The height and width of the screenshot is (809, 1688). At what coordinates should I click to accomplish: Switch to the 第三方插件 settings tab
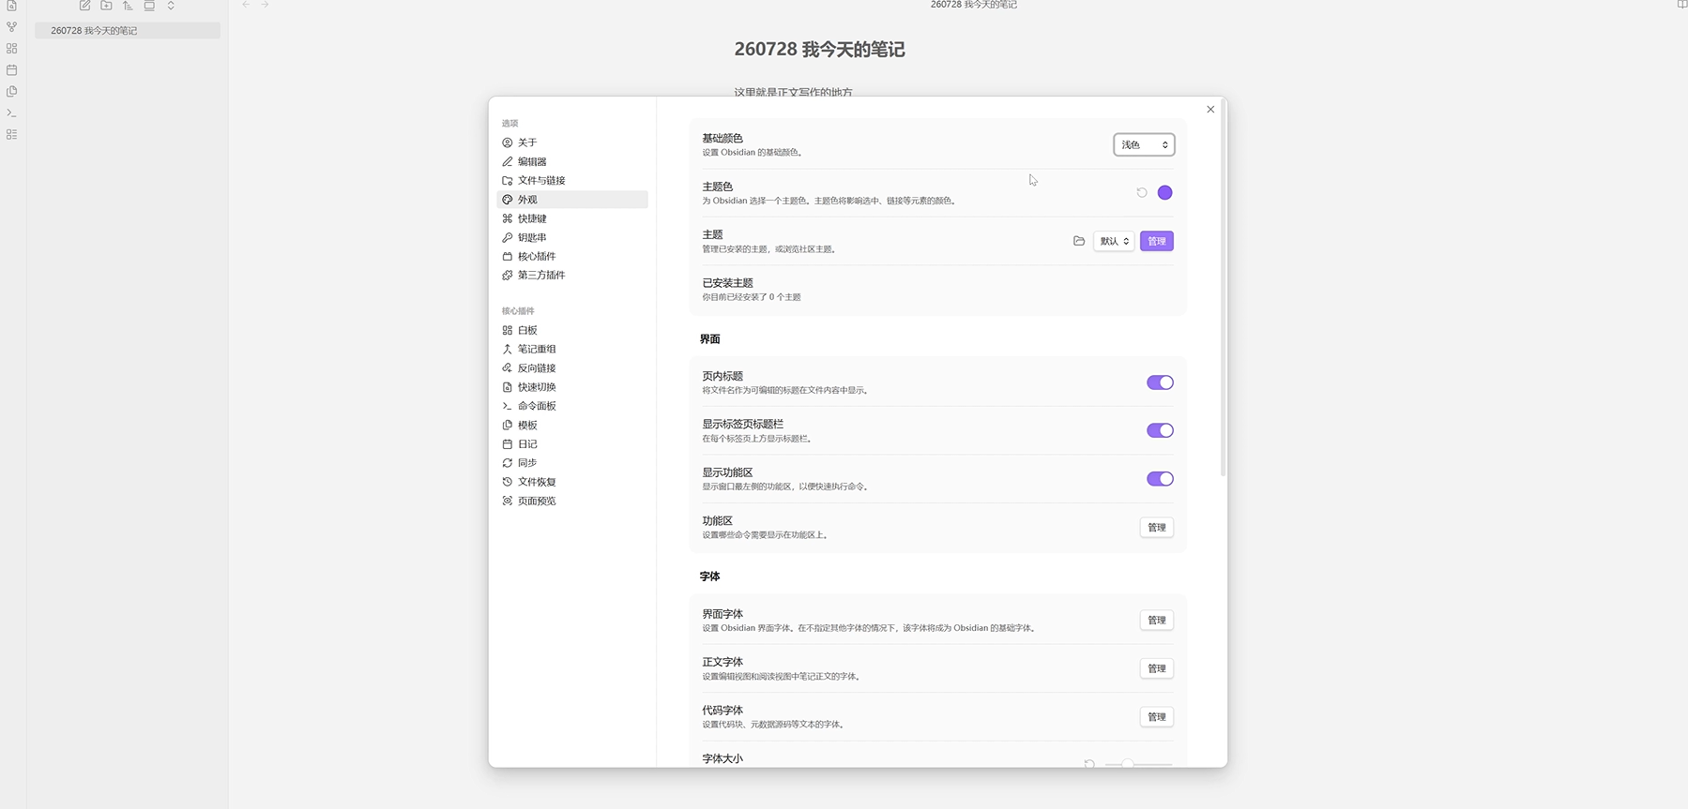(572, 276)
